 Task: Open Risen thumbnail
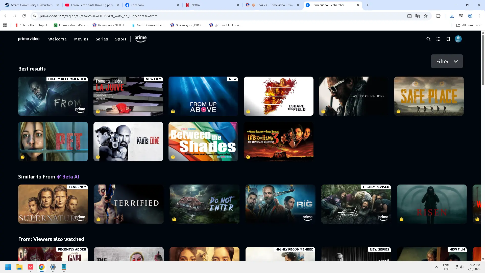coord(432,204)
